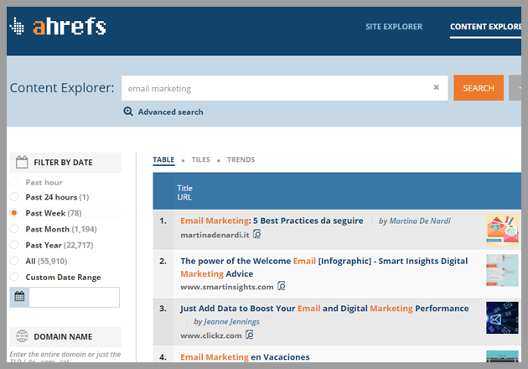Screen dimensions: 528x369
Task: Clear the email marketing search box
Action: [436, 87]
